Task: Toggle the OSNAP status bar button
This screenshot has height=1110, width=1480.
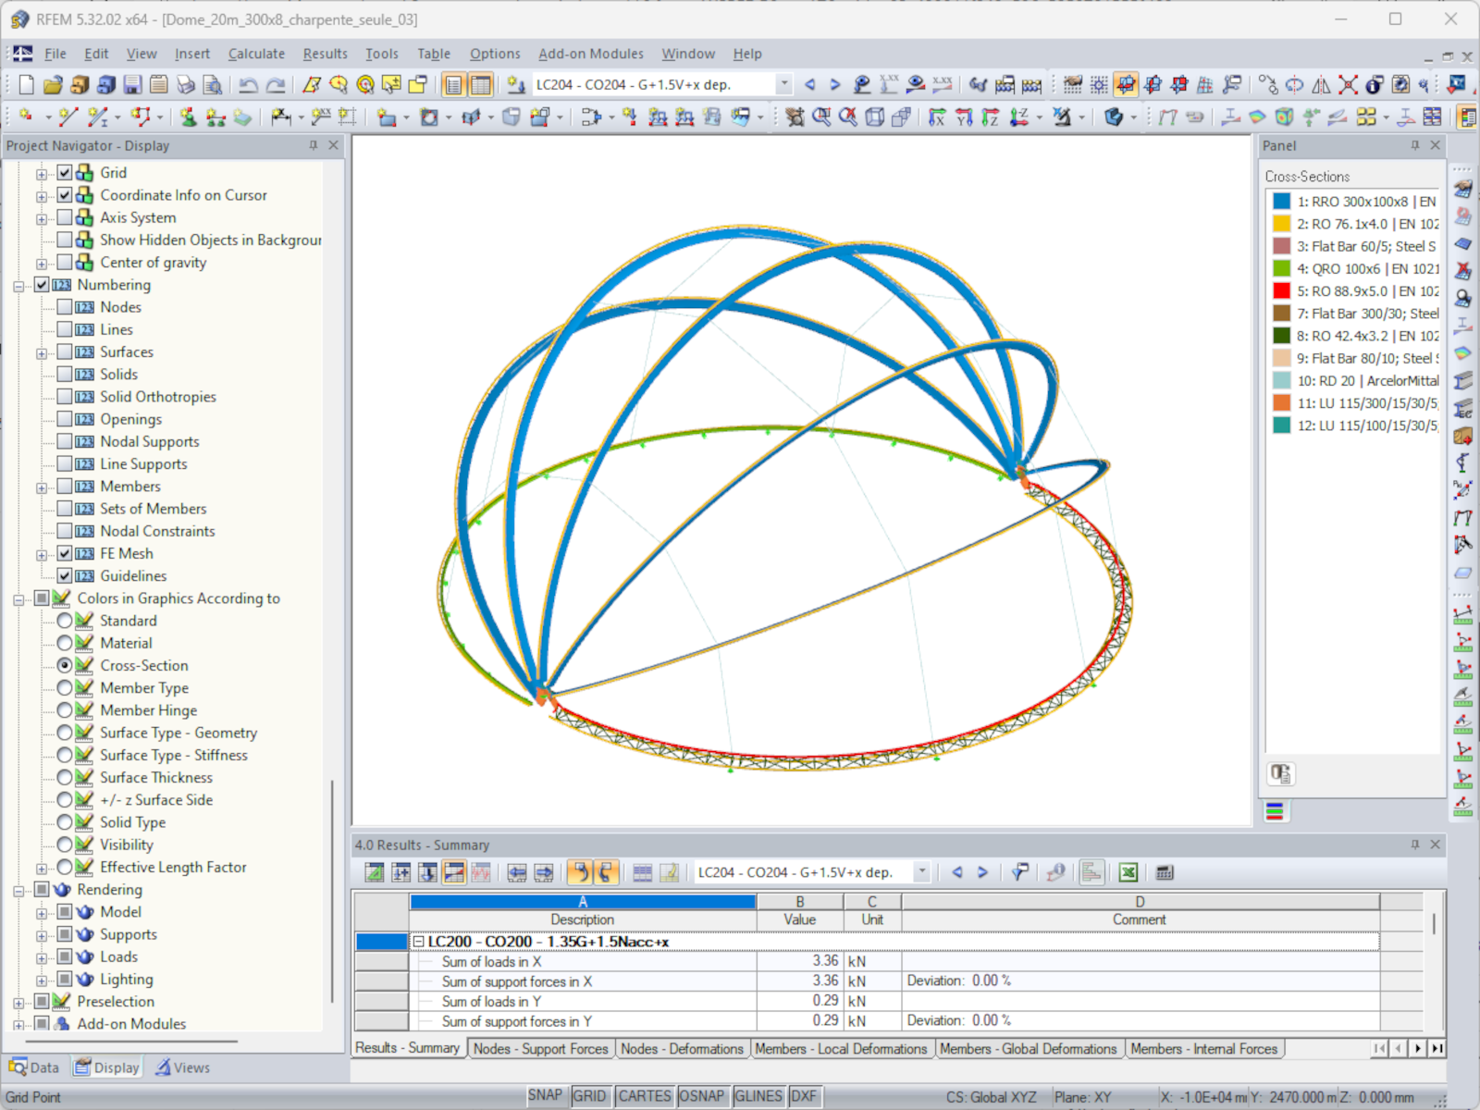Action: [x=701, y=1096]
